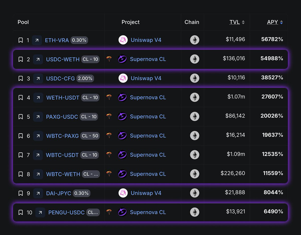Click the Supernova logo in USDC-WETH row
301x235 pixels.
pos(122,59)
